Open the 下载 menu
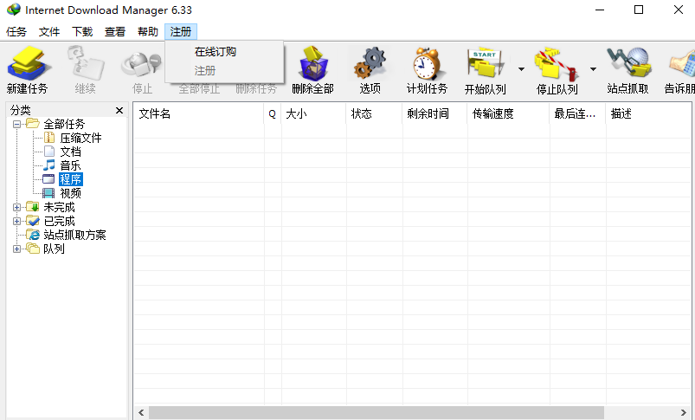The width and height of the screenshot is (695, 420). [x=82, y=31]
